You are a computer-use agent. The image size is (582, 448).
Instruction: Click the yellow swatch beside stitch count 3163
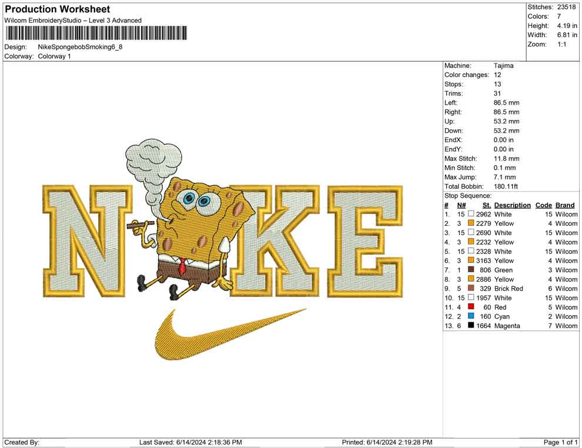tap(471, 260)
